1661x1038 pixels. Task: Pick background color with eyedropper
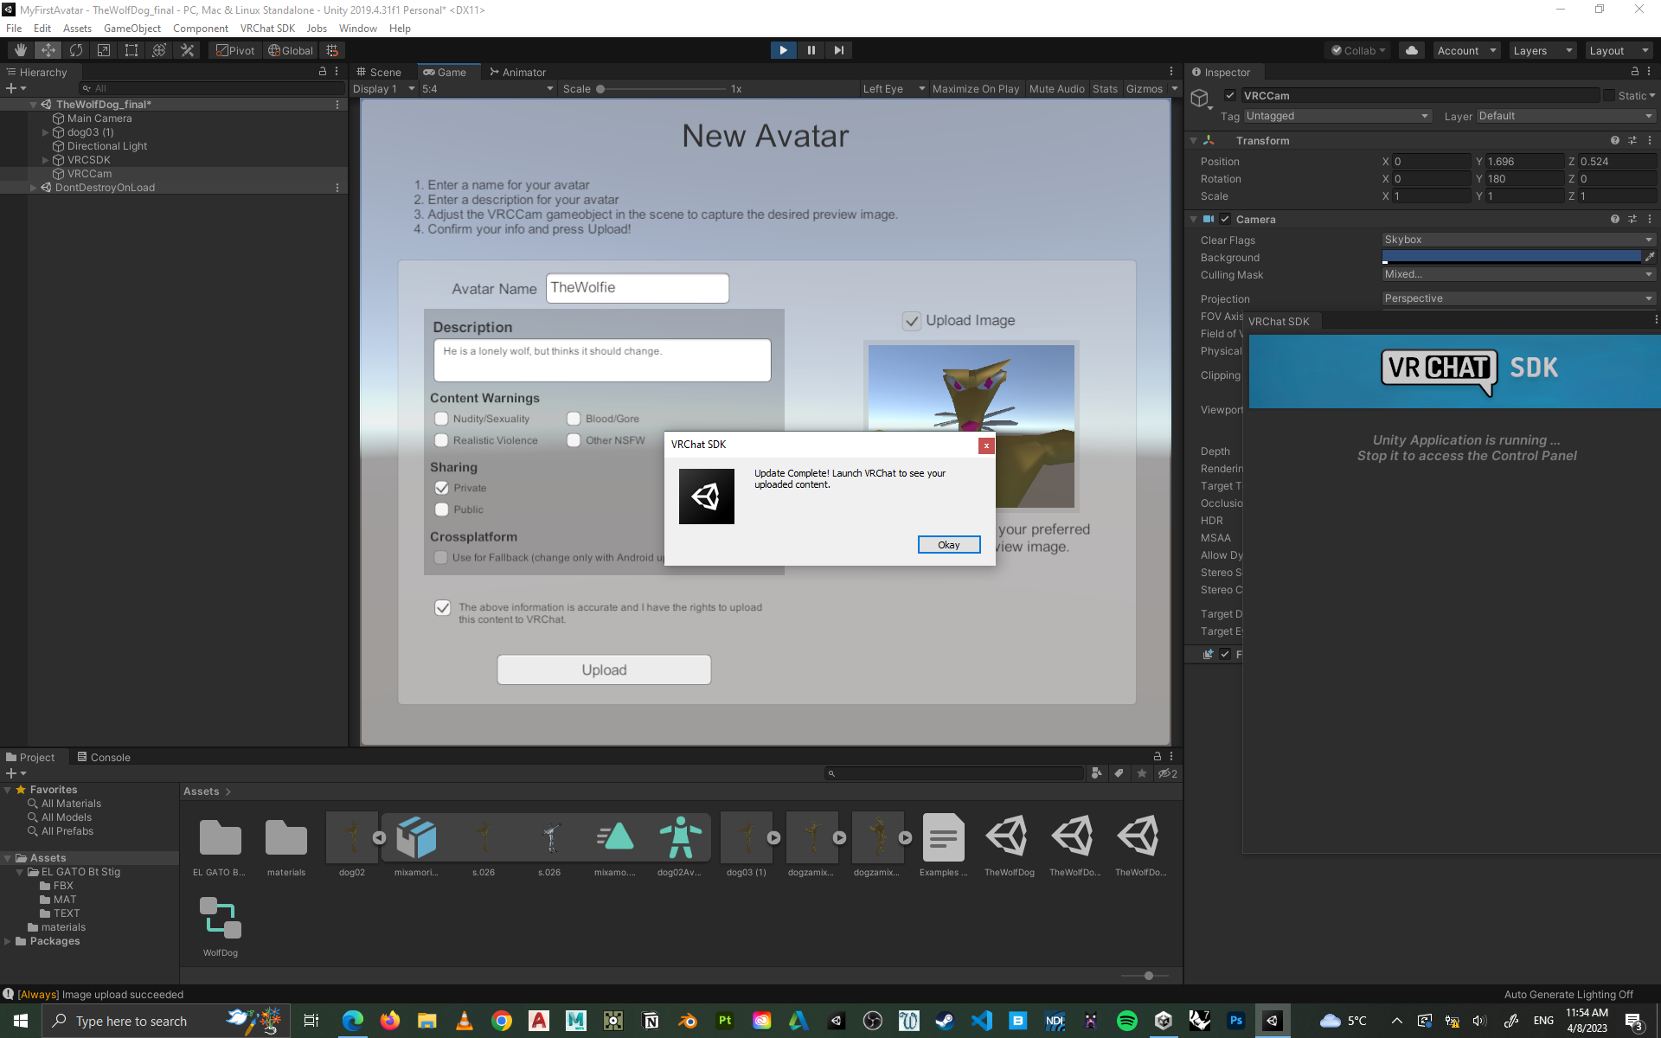(1650, 257)
